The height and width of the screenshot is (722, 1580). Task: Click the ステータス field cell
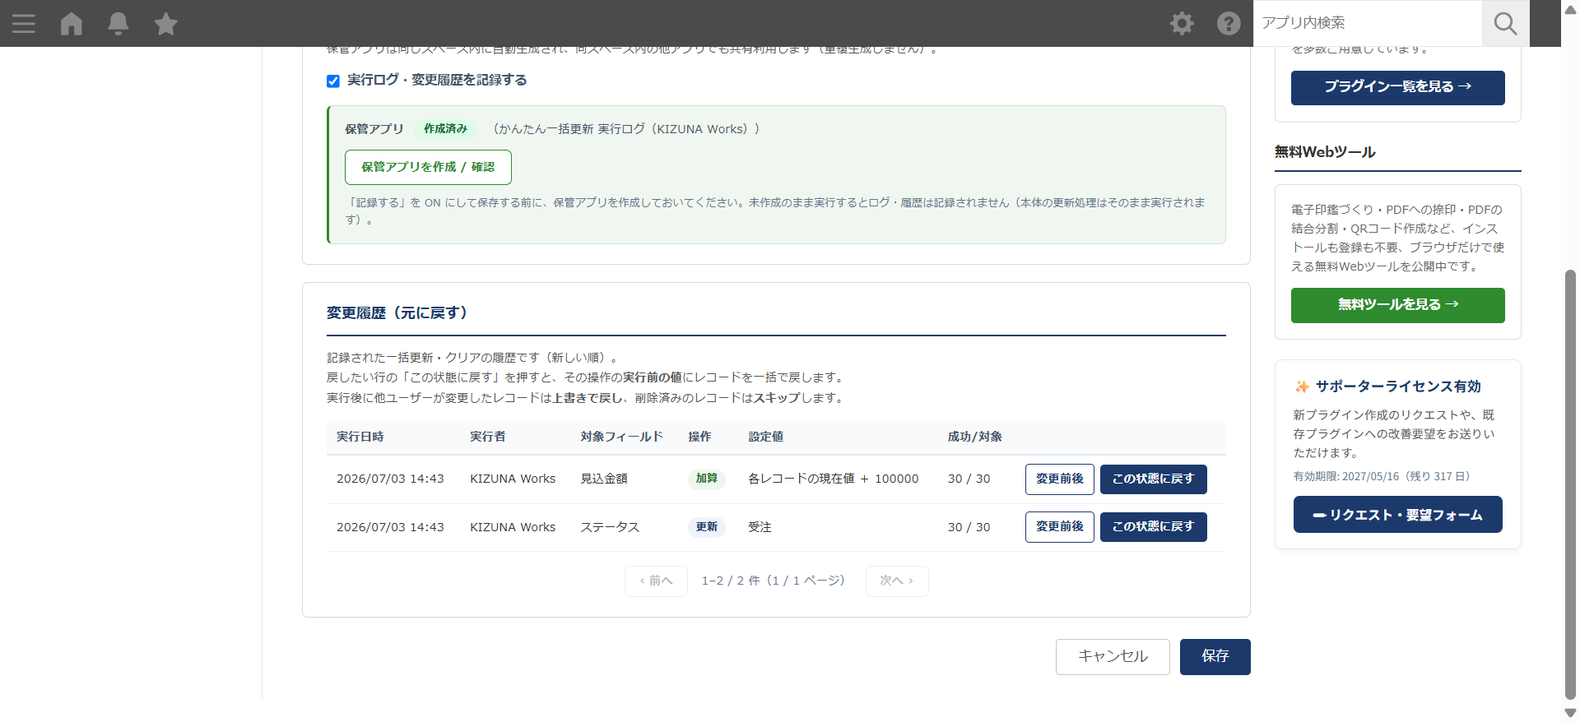(610, 527)
